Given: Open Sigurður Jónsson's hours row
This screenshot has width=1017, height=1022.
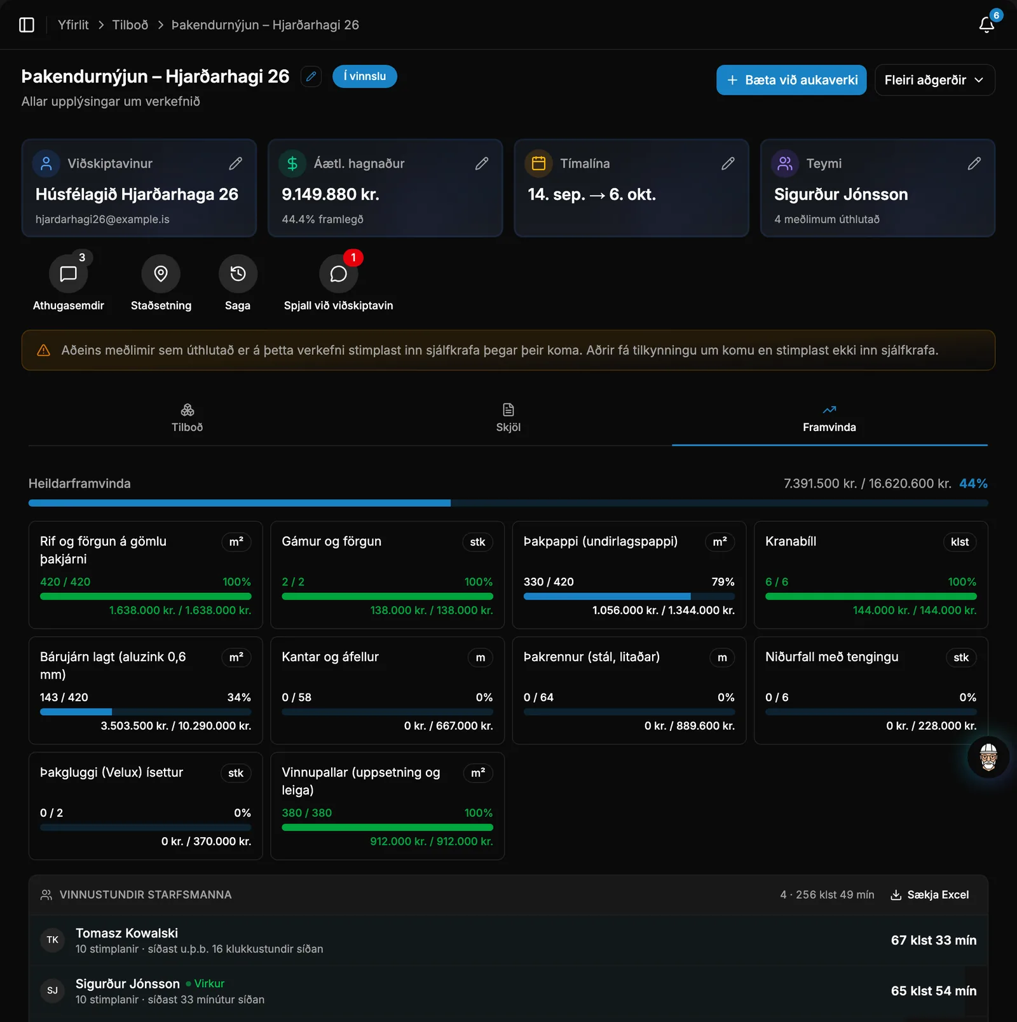Looking at the screenshot, I should (508, 991).
